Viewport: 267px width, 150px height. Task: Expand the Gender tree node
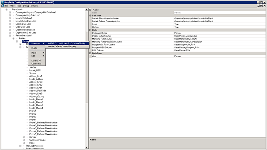coord(24,137)
